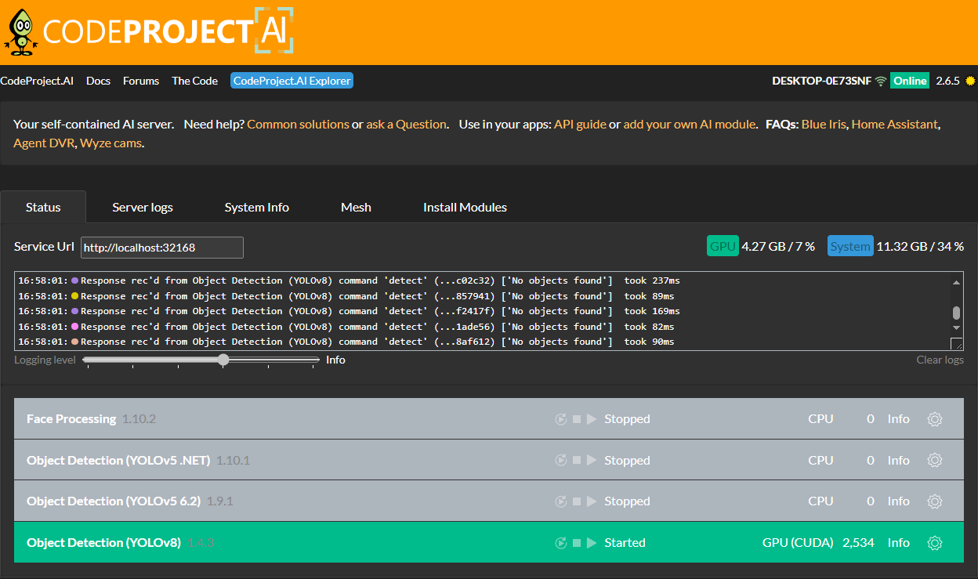Click the log panel scrollbar thumb

coord(956,313)
